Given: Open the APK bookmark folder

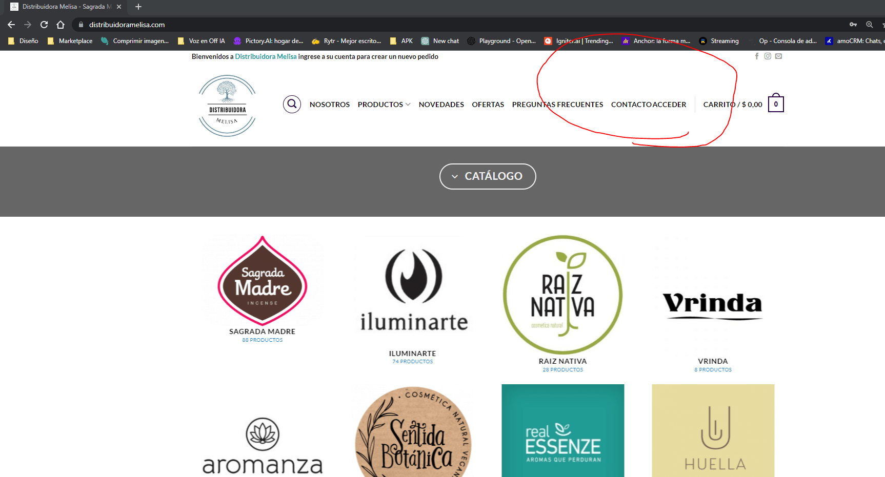Looking at the screenshot, I should click(401, 41).
